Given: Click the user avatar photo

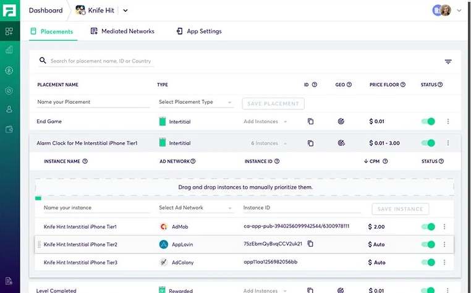Looking at the screenshot, I should 446,11.
